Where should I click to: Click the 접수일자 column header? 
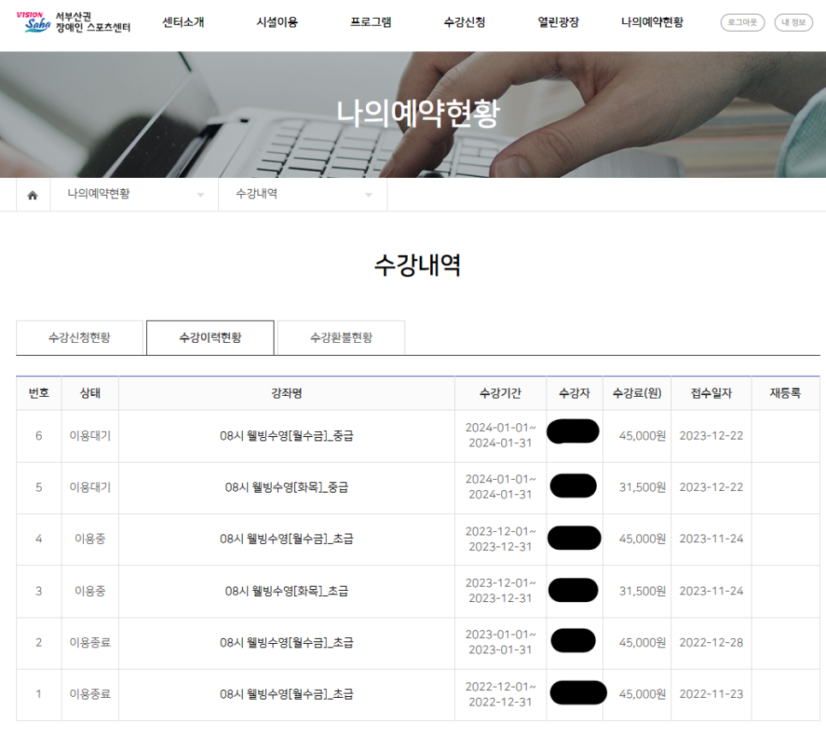(711, 393)
